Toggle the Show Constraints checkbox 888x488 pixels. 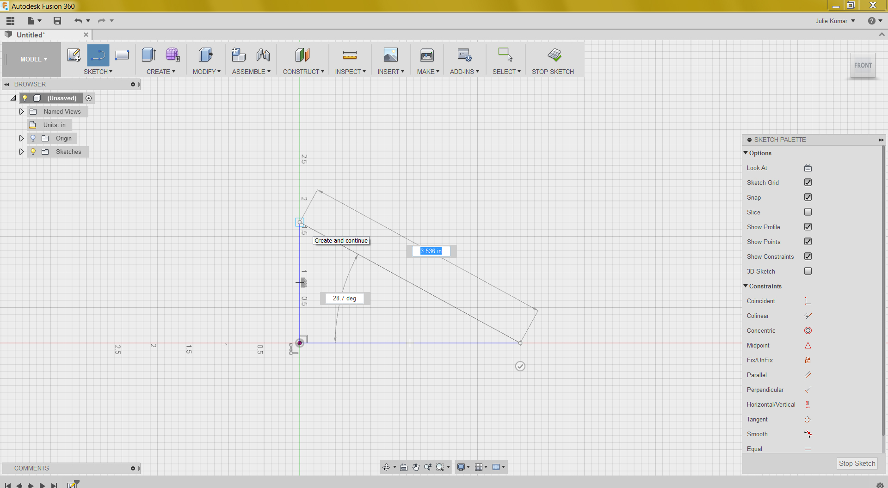[x=808, y=256]
